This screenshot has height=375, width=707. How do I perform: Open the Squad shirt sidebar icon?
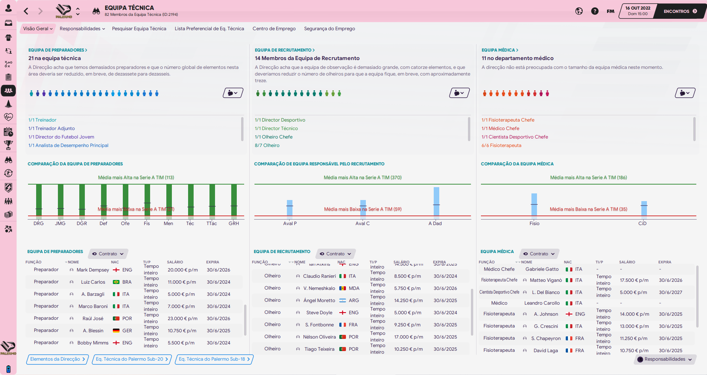(8, 37)
